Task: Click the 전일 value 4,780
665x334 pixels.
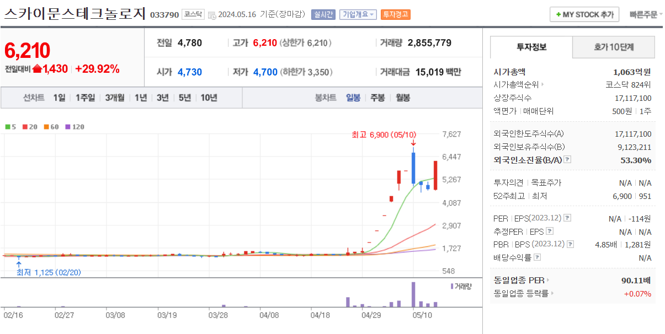Action: (190, 43)
